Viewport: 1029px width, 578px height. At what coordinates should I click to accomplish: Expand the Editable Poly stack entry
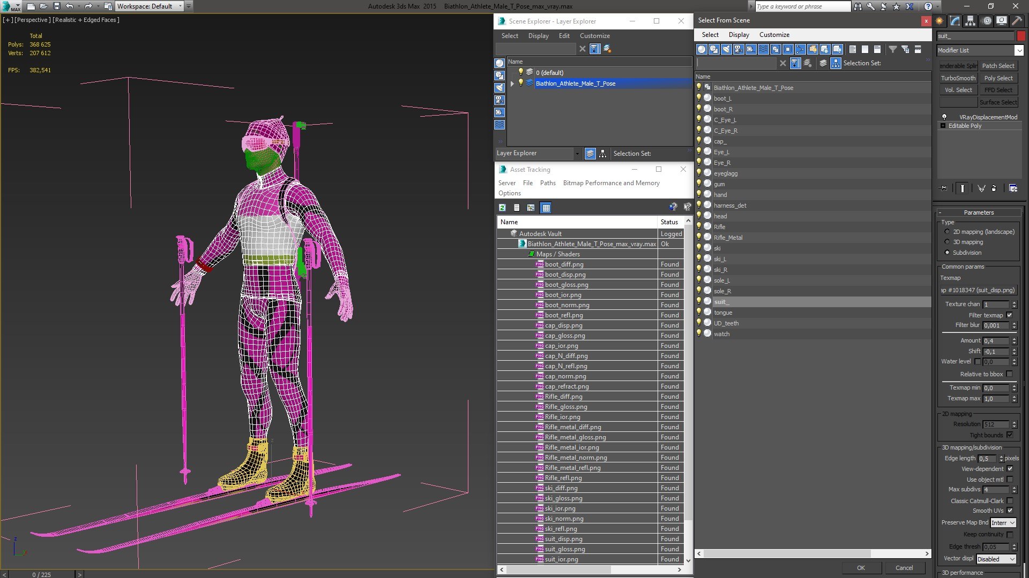(x=943, y=126)
